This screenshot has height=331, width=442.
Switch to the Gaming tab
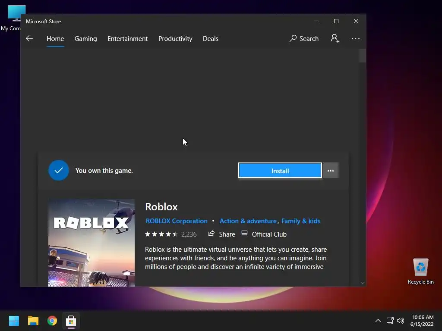pyautogui.click(x=86, y=38)
